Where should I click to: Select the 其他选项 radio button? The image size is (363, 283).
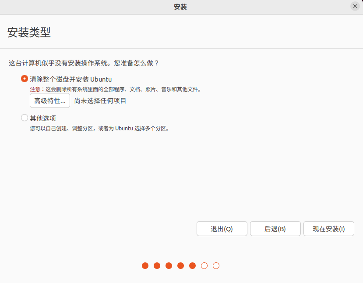25,118
